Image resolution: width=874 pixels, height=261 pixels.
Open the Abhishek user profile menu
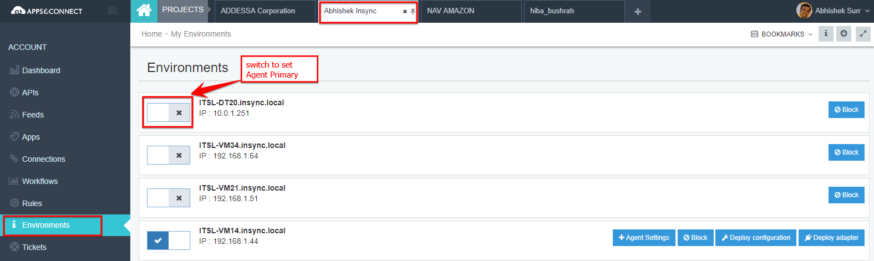click(833, 11)
